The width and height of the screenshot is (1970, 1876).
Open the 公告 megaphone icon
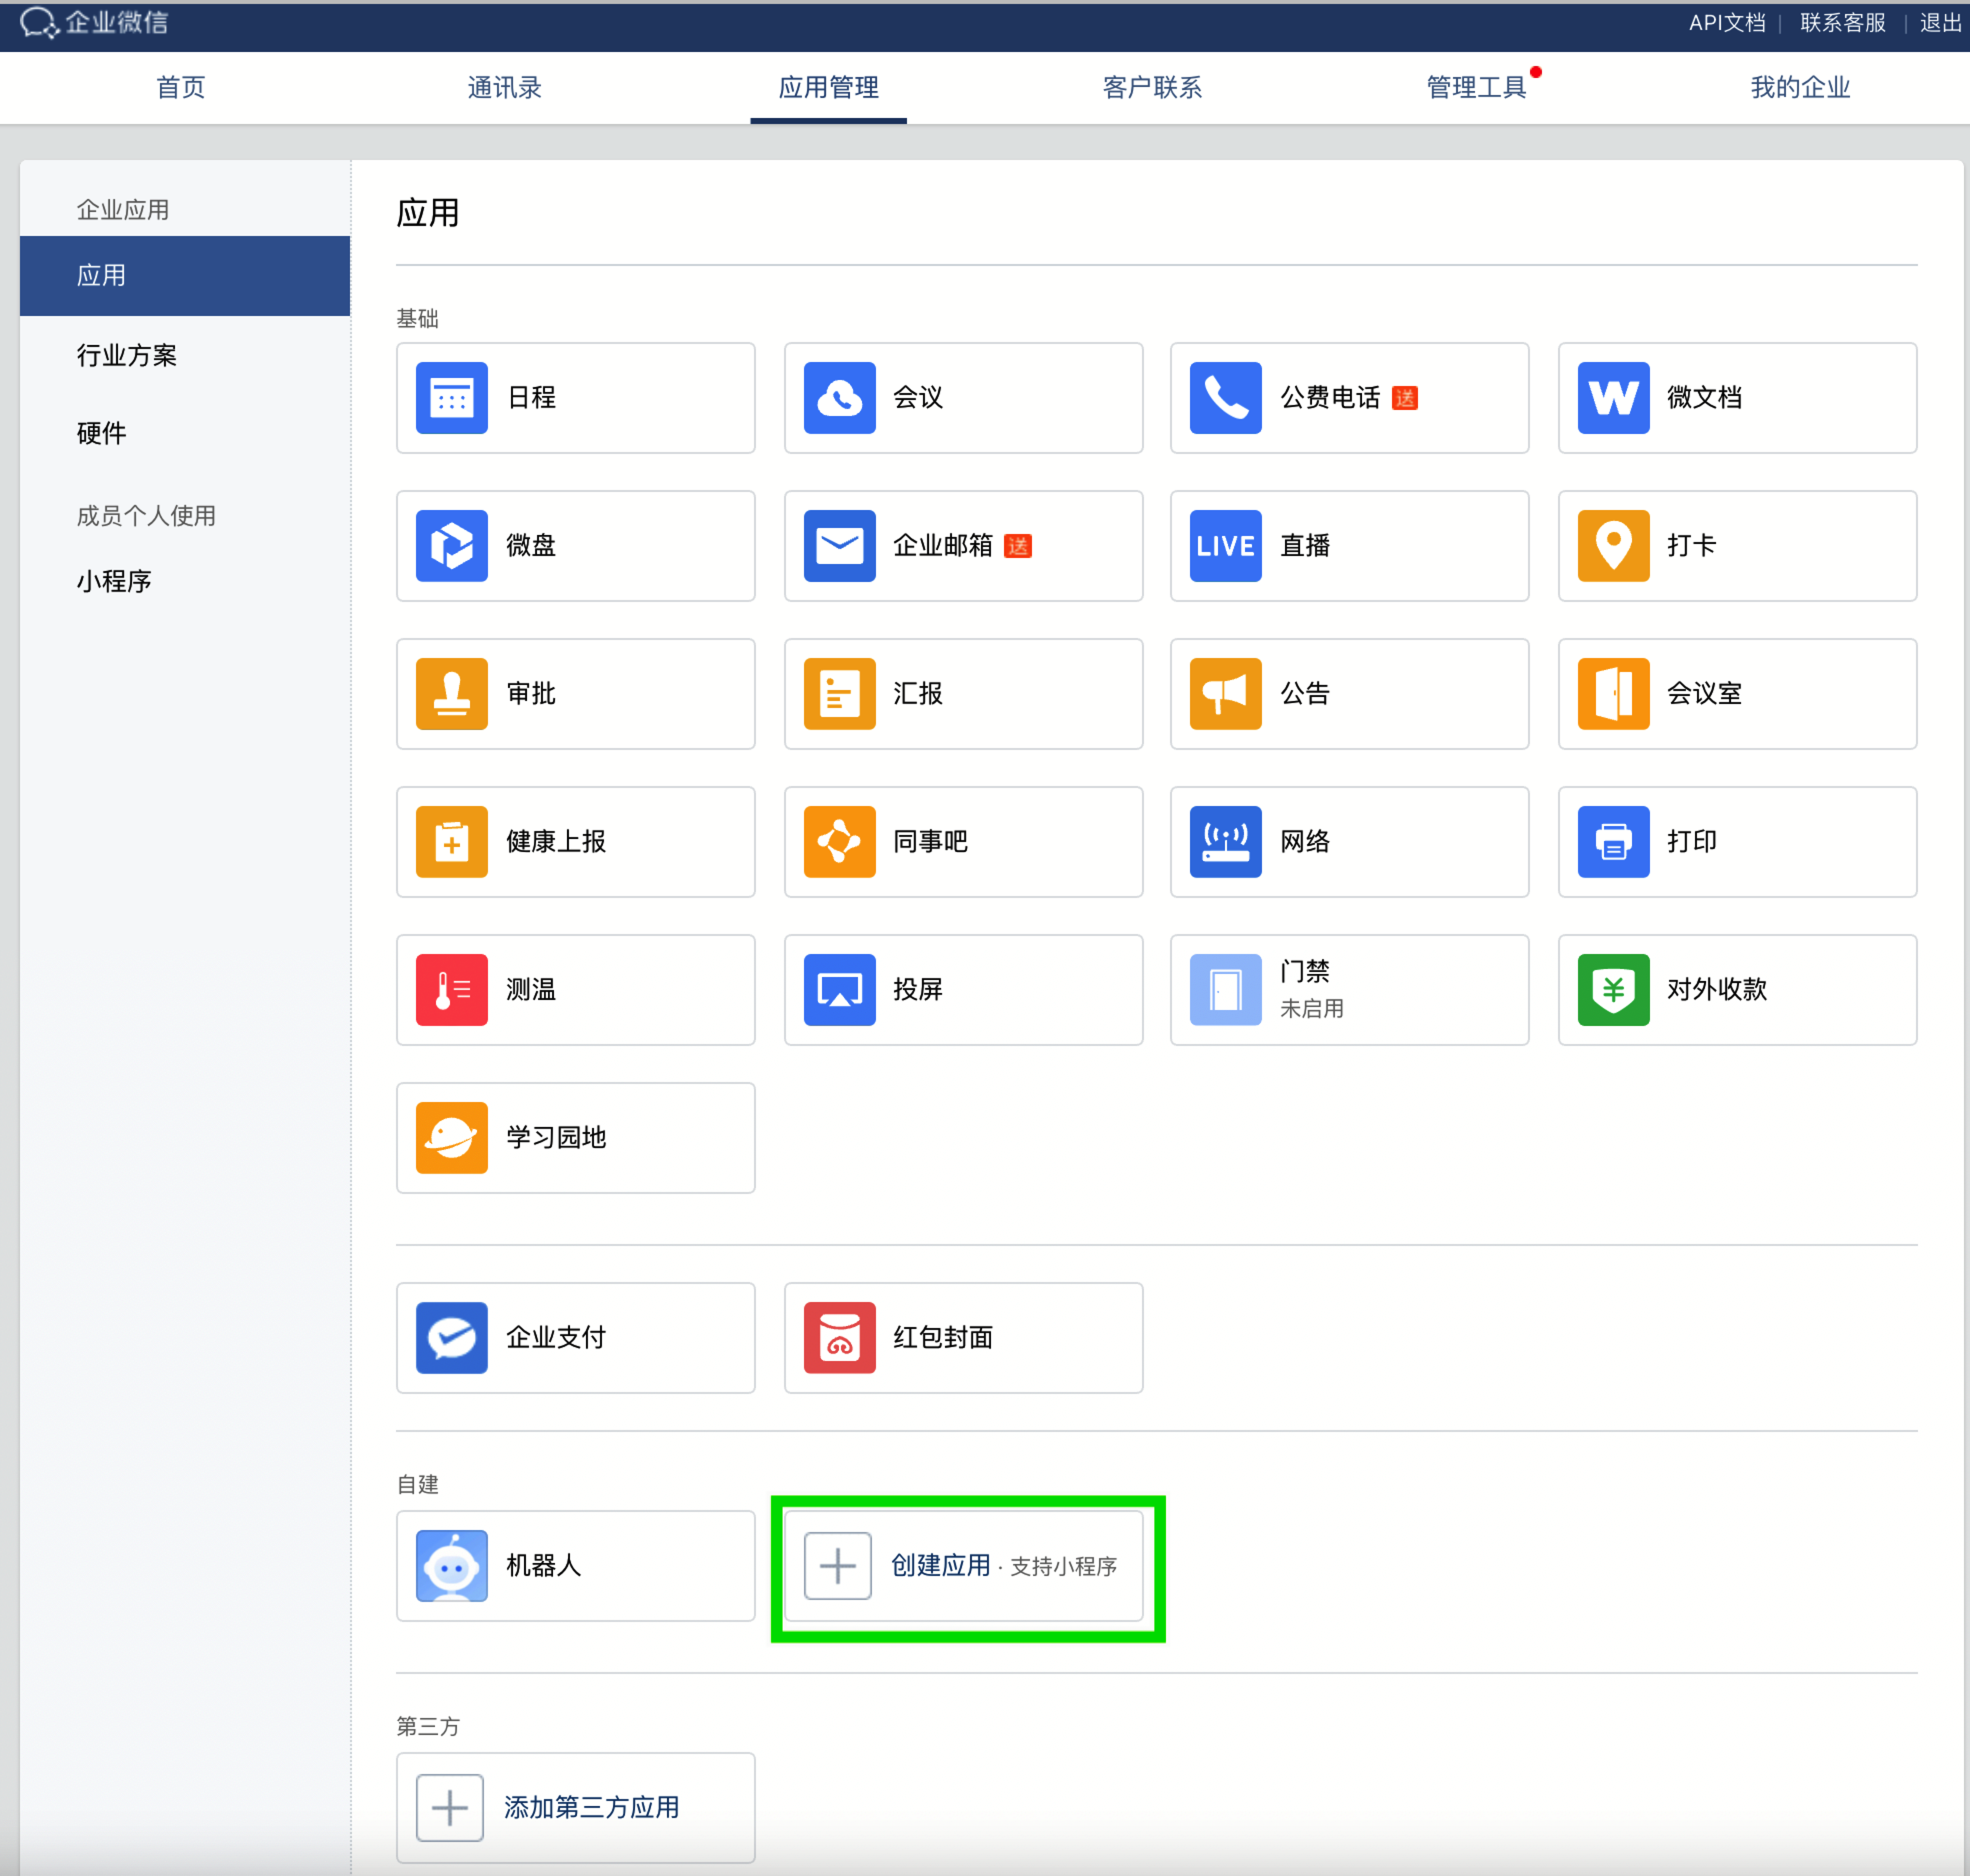click(x=1225, y=694)
